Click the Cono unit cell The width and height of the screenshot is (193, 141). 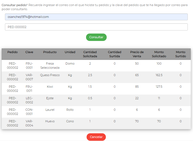coord(70,121)
